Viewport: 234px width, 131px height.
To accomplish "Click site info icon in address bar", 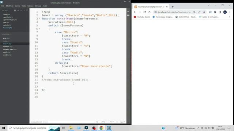I will click(x=155, y=12).
